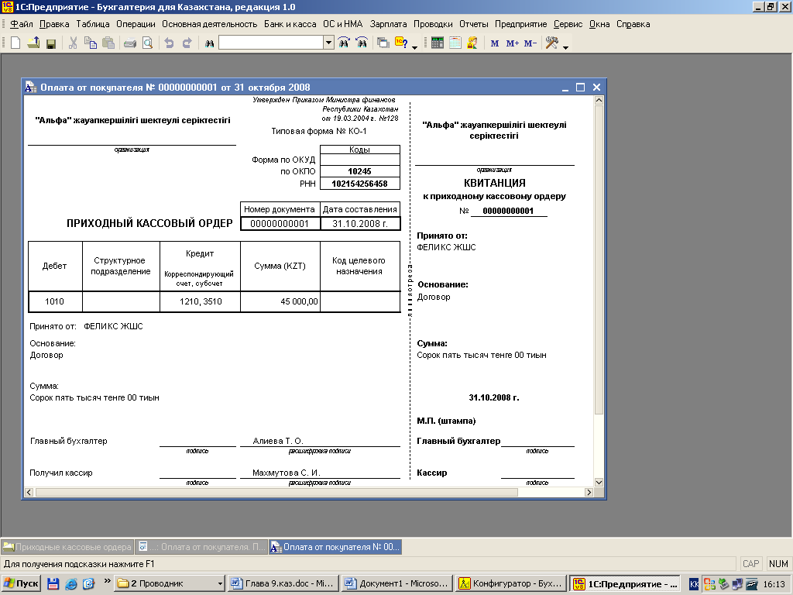
Task: Click the date cell 31.10.2008 г.
Action: pos(360,224)
